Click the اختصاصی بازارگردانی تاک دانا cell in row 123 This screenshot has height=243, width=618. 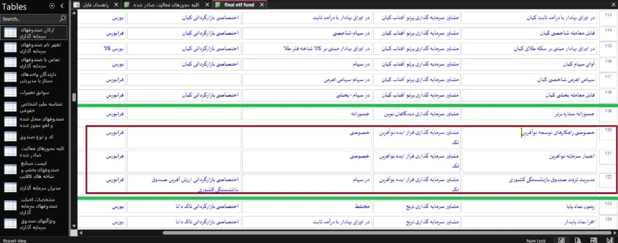(184, 206)
